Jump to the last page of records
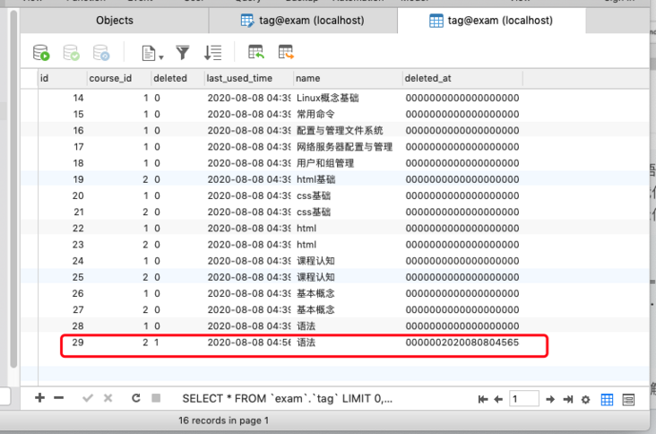Viewport: 656px width, 434px height. pyautogui.click(x=567, y=399)
